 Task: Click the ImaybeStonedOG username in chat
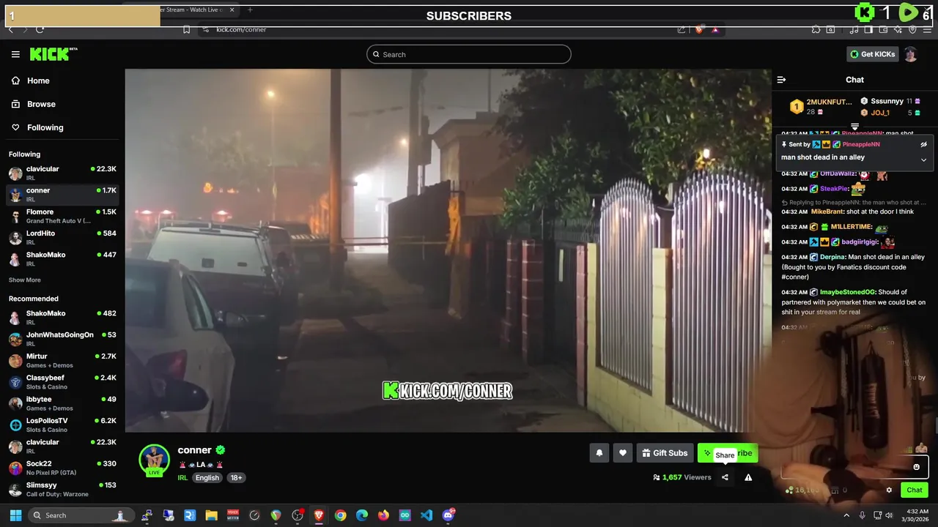tap(847, 292)
